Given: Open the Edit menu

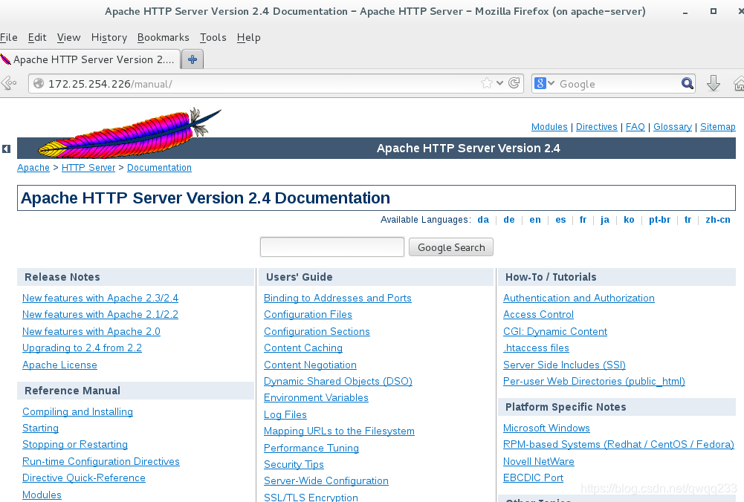Looking at the screenshot, I should point(37,37).
